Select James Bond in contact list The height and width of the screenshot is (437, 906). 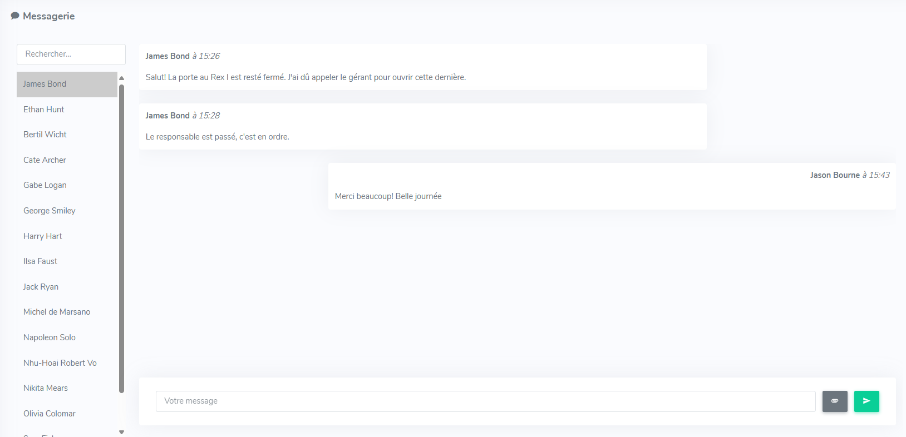45,84
